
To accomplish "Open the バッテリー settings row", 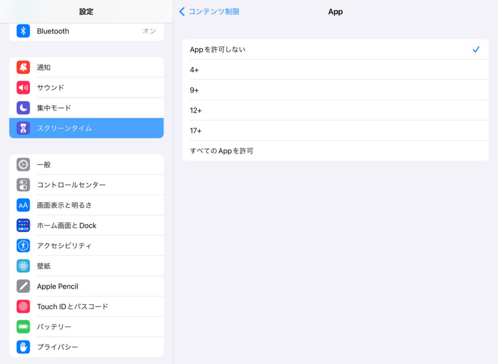I will coord(87,327).
